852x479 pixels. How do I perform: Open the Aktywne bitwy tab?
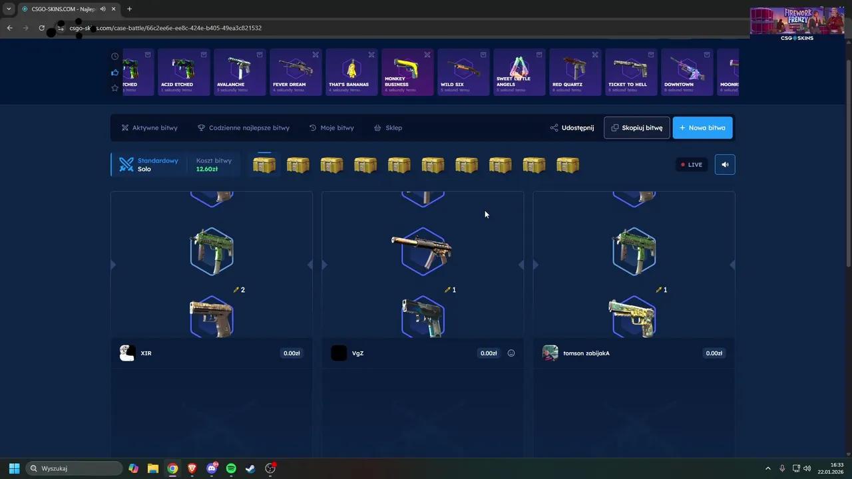click(x=149, y=128)
